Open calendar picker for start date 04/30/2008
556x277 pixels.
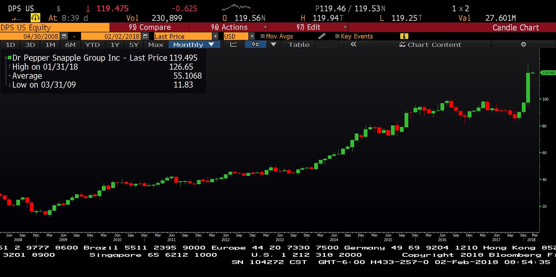click(64, 36)
